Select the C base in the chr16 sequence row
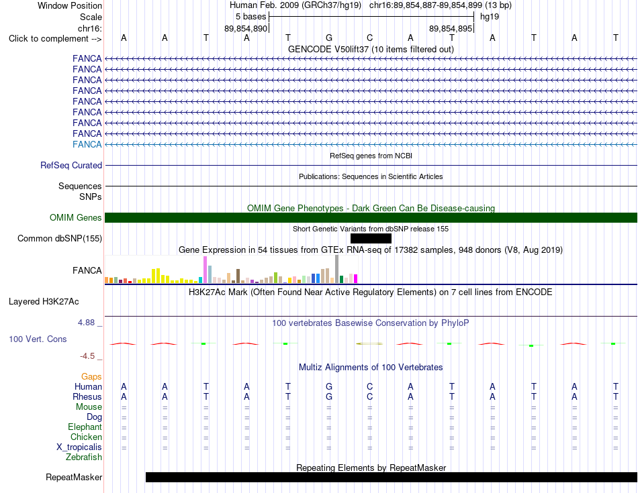This screenshot has width=638, height=493. tap(369, 38)
